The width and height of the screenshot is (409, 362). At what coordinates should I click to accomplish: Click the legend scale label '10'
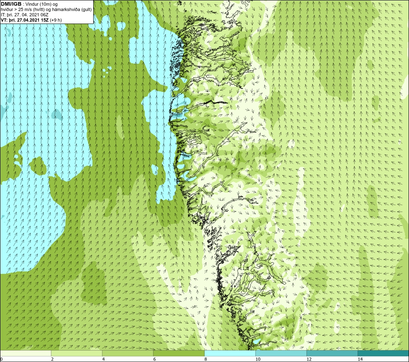(x=258, y=359)
